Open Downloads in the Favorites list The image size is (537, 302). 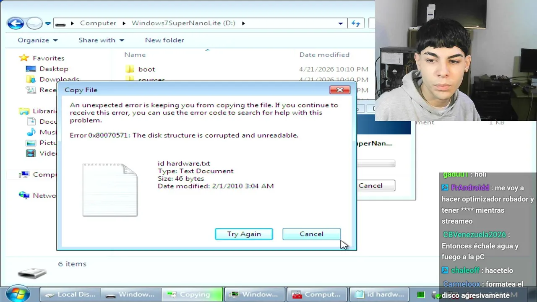(59, 79)
